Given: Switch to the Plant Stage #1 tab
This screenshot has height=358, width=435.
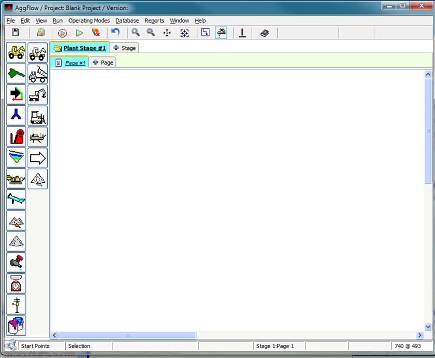Looking at the screenshot, I should [80, 48].
